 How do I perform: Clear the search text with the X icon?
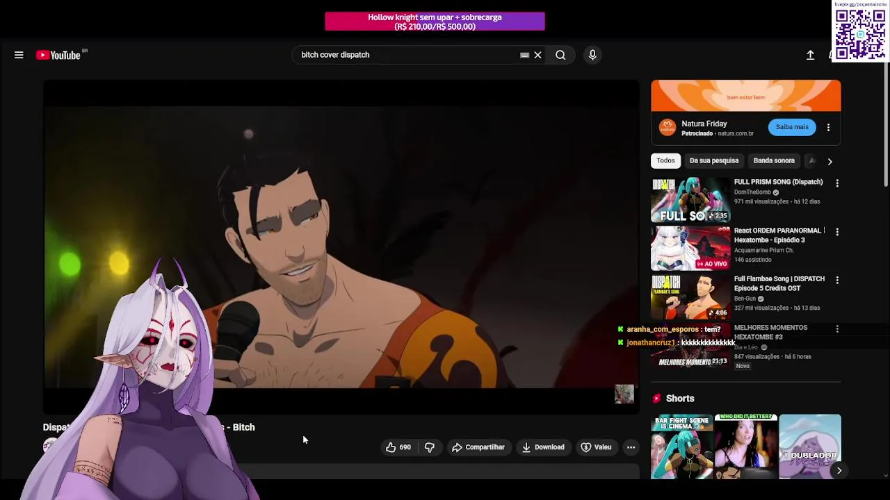pyautogui.click(x=537, y=55)
